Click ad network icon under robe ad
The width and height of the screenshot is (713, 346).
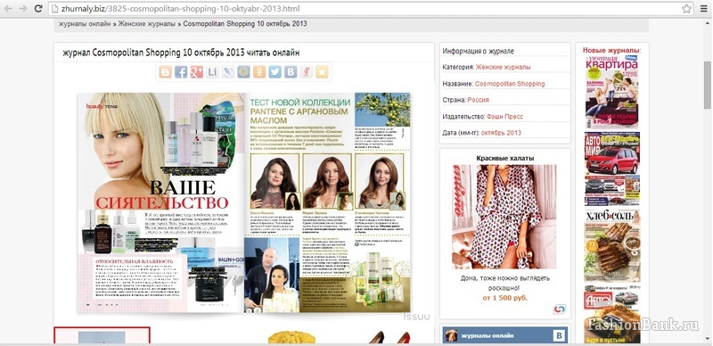[x=560, y=309]
